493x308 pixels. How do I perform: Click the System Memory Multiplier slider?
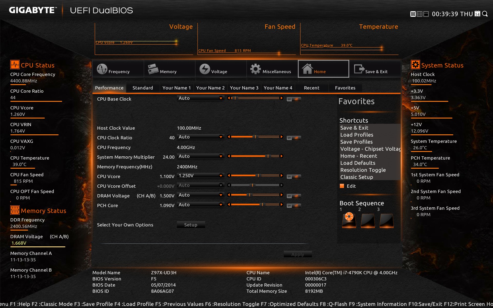tap(255, 156)
